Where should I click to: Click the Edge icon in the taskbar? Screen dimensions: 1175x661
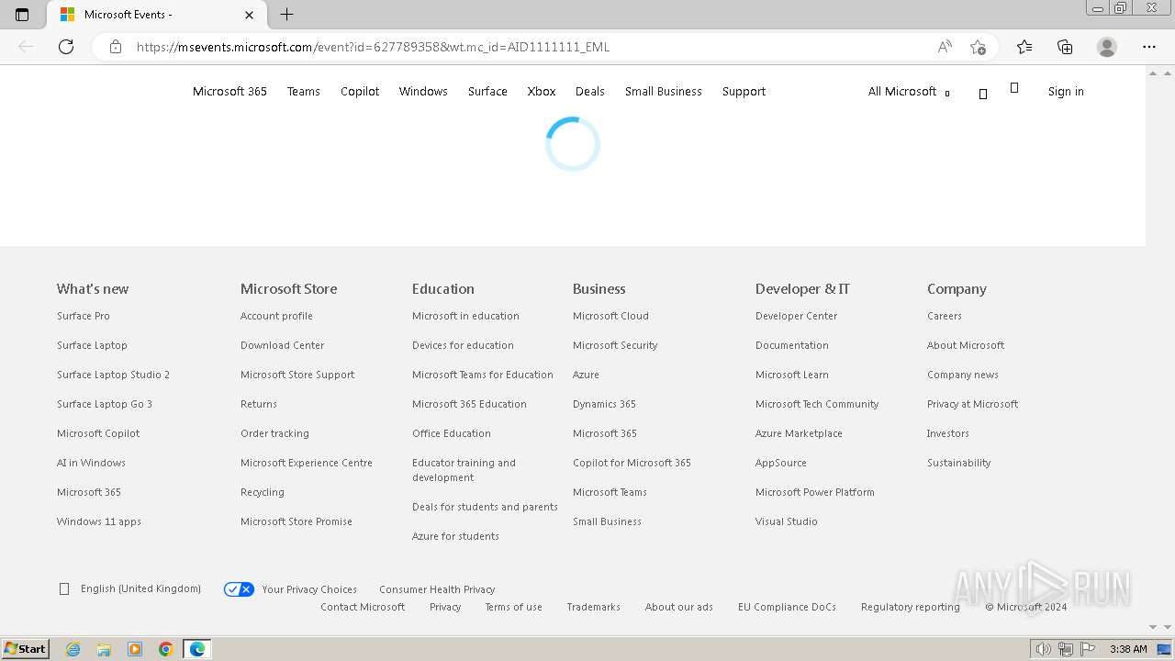pos(197,649)
